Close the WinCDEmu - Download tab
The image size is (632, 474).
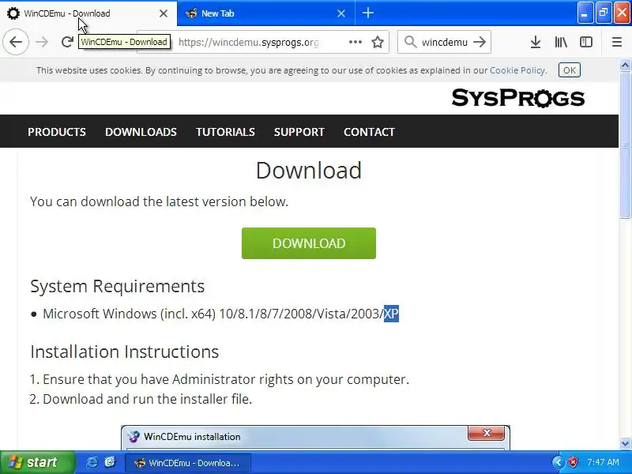tap(164, 13)
